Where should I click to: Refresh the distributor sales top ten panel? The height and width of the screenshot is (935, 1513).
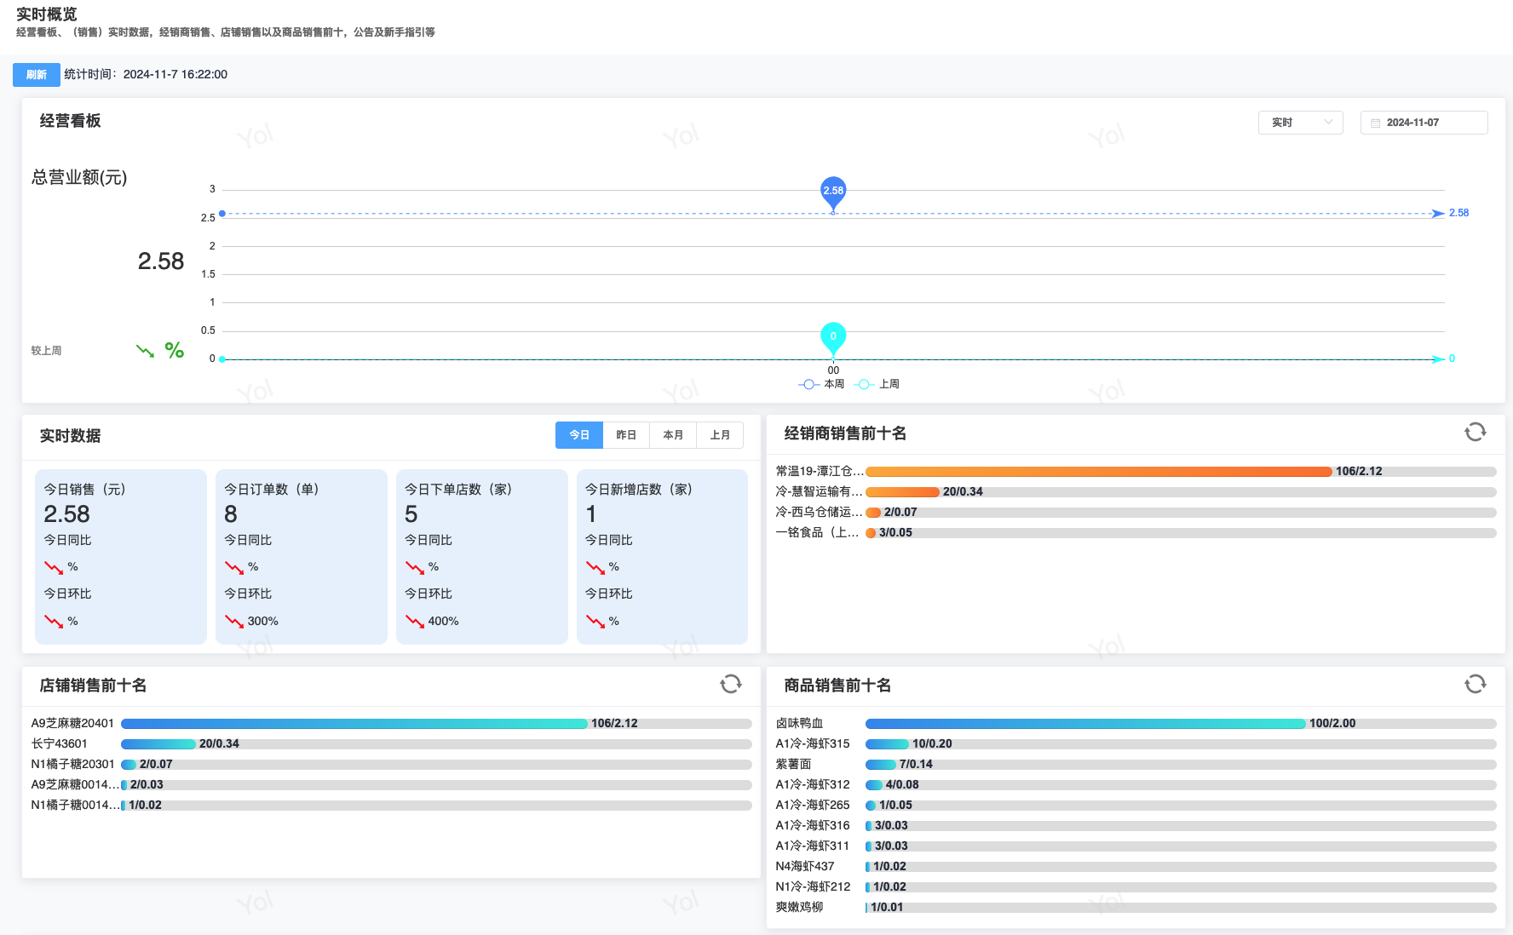click(x=1475, y=433)
